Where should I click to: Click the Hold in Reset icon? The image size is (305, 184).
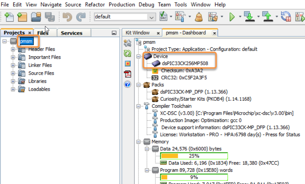(x=286, y=17)
